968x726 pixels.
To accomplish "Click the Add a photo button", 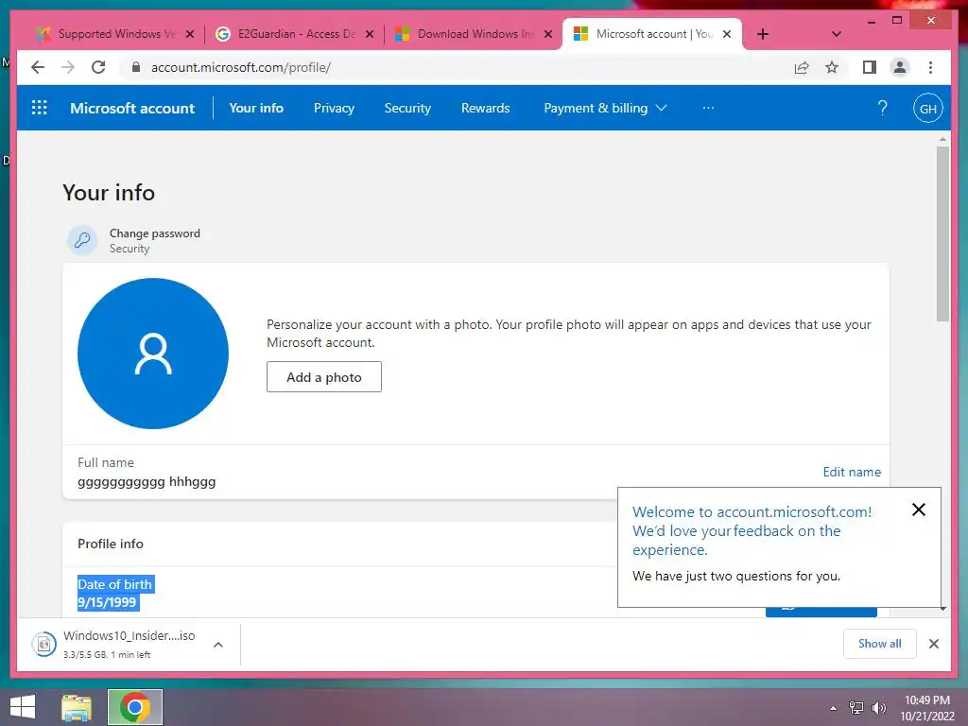I will (324, 376).
